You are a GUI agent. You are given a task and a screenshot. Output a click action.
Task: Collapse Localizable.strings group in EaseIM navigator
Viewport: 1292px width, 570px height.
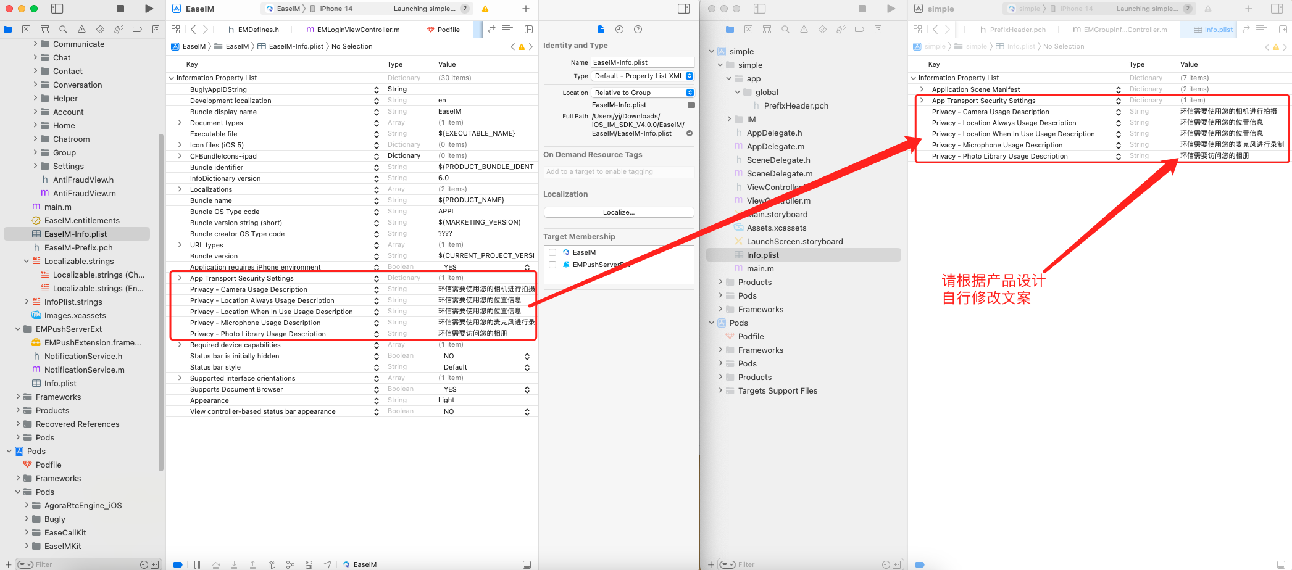click(x=27, y=261)
